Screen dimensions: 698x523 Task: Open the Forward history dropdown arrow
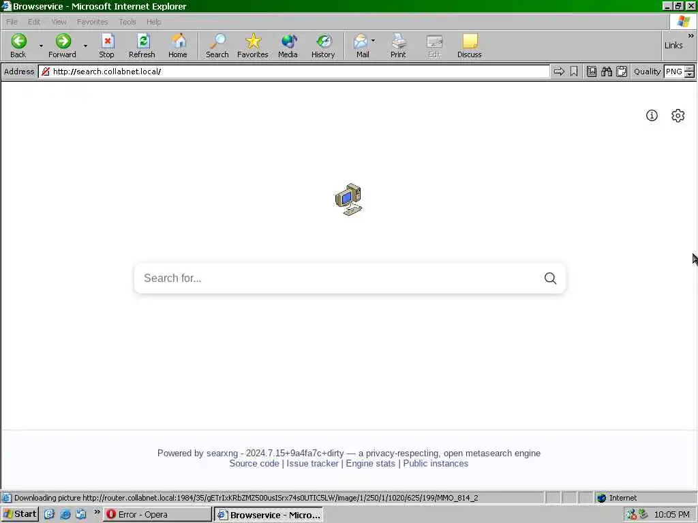(x=85, y=46)
